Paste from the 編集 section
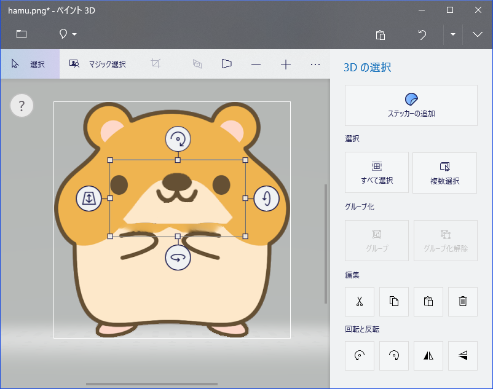 click(x=428, y=301)
